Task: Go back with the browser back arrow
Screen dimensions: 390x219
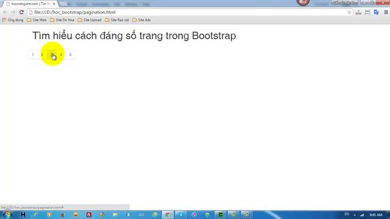Action: [x=5, y=12]
